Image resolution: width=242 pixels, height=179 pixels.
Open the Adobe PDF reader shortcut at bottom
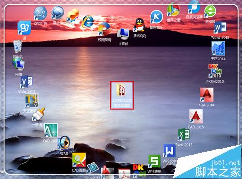[x=124, y=174]
